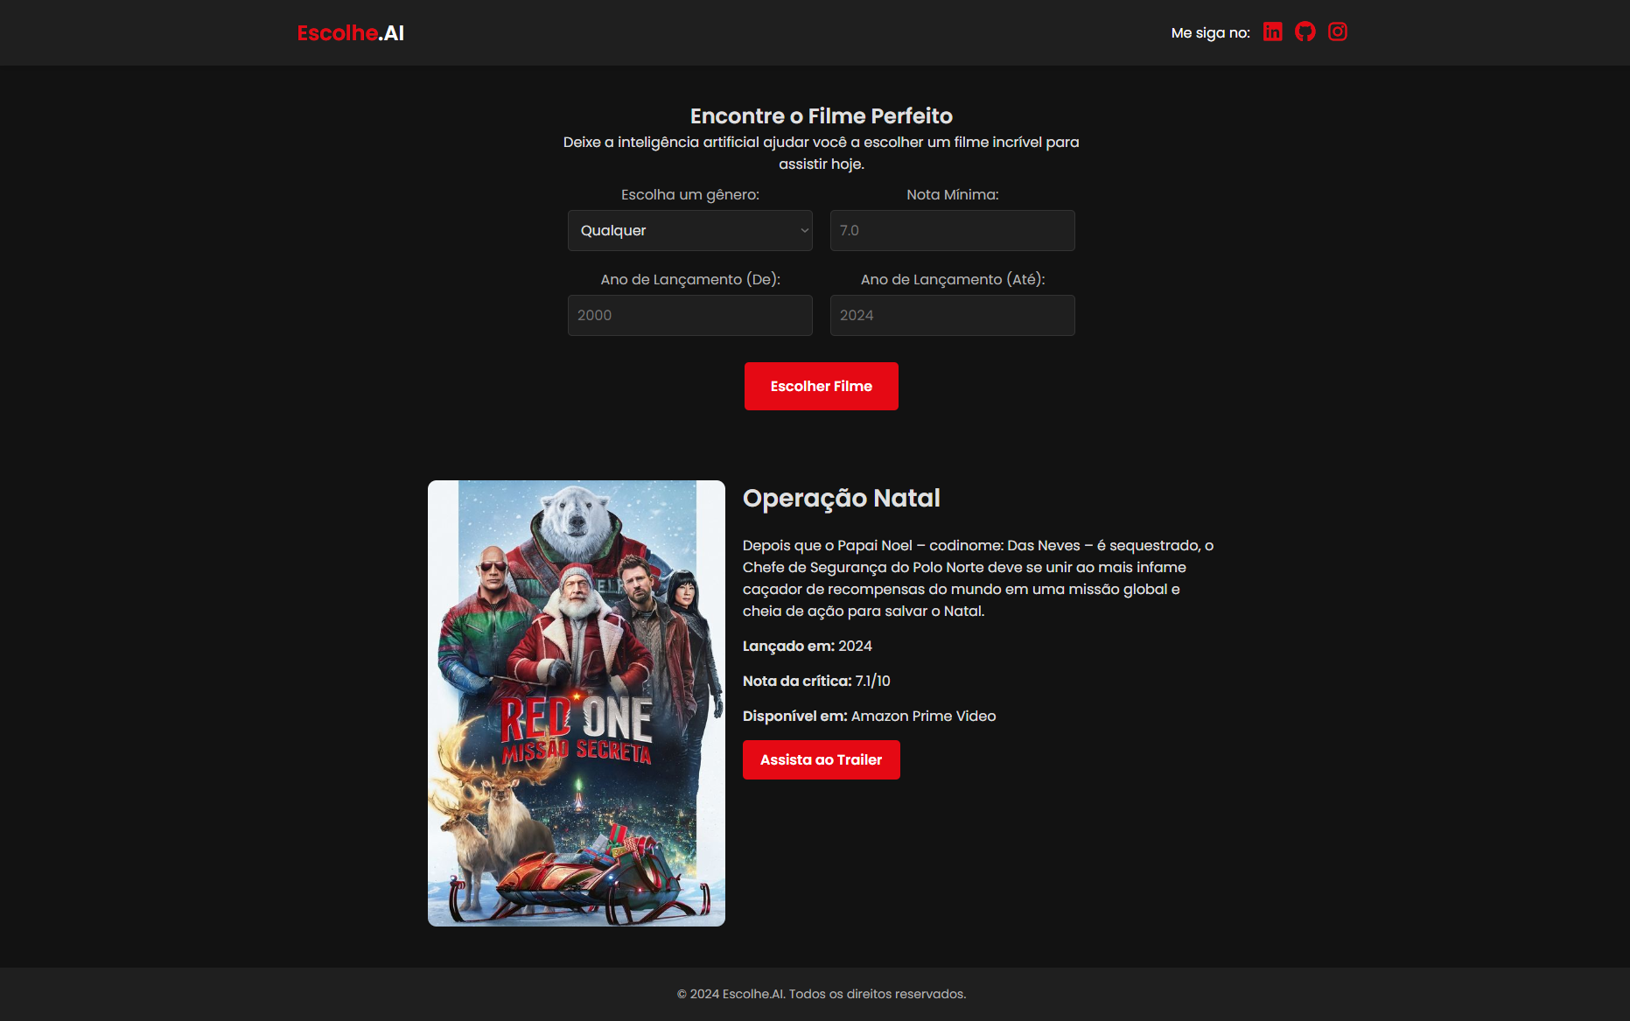Screen dimensions: 1630x1021
Task: Open the GitHub profile icon
Action: 1305,32
